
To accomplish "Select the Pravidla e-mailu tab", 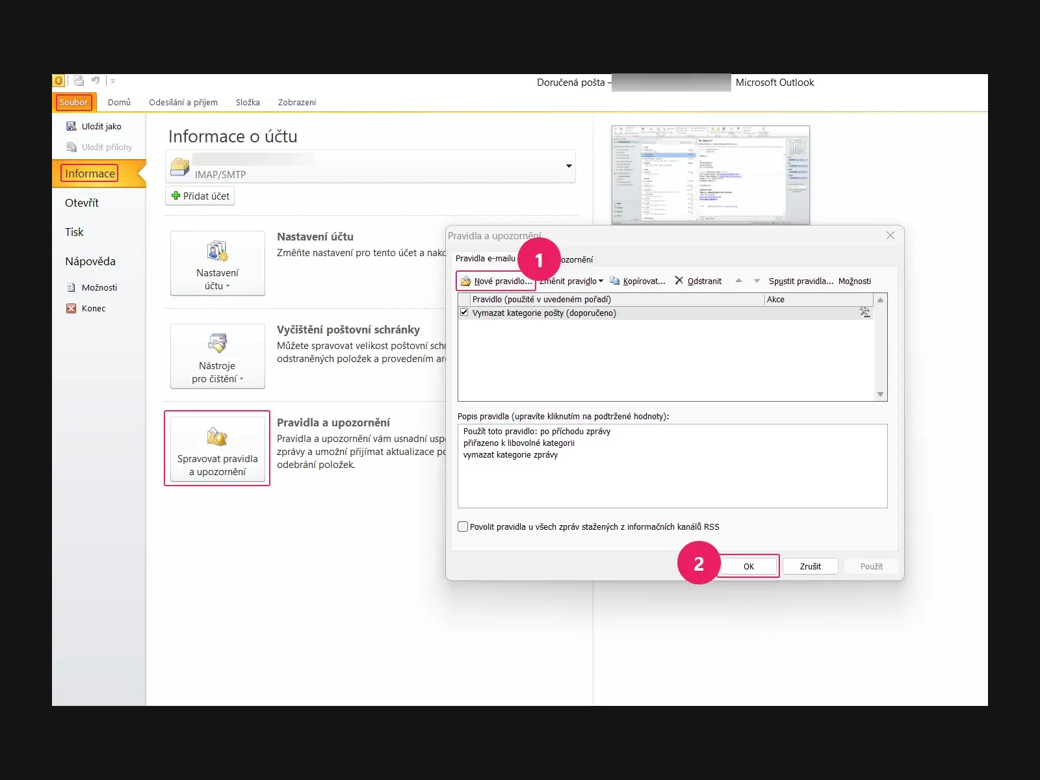I will [486, 259].
